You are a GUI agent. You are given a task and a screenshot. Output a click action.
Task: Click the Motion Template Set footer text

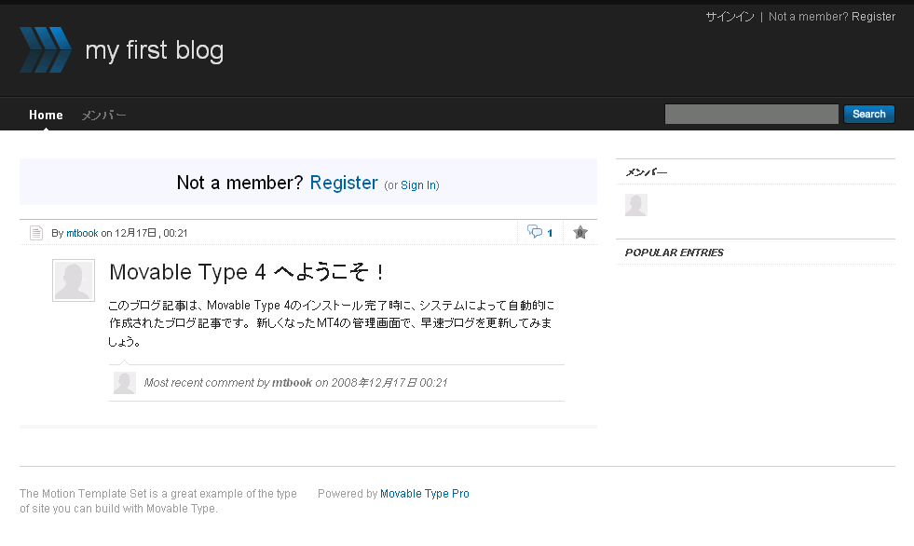click(x=158, y=501)
